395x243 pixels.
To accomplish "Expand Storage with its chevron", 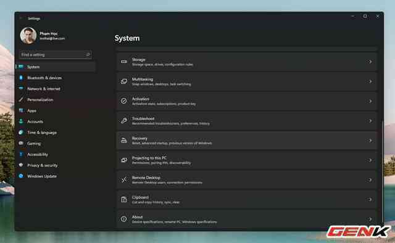I will (370, 62).
